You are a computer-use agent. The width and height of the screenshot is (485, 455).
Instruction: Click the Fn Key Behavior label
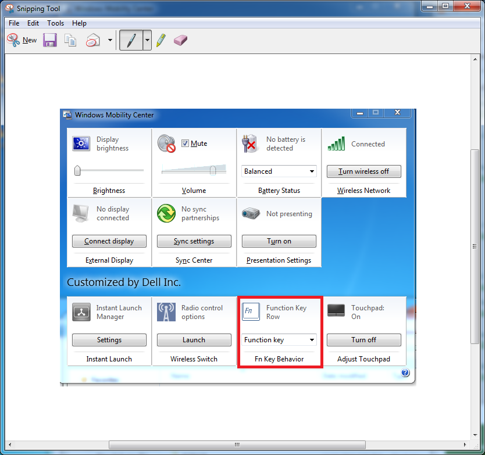coord(279,359)
